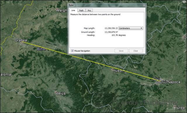Click the Oradea city marker dot
Screen dimensions: 187x113
coord(22,42)
